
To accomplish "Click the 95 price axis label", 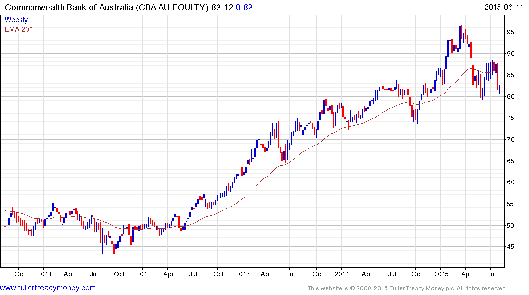I will pos(510,32).
